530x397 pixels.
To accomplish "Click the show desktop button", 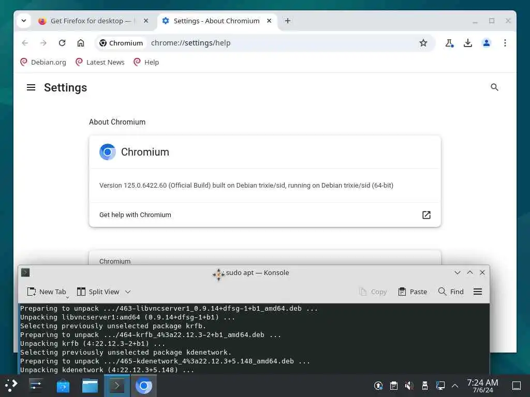I will (x=517, y=386).
